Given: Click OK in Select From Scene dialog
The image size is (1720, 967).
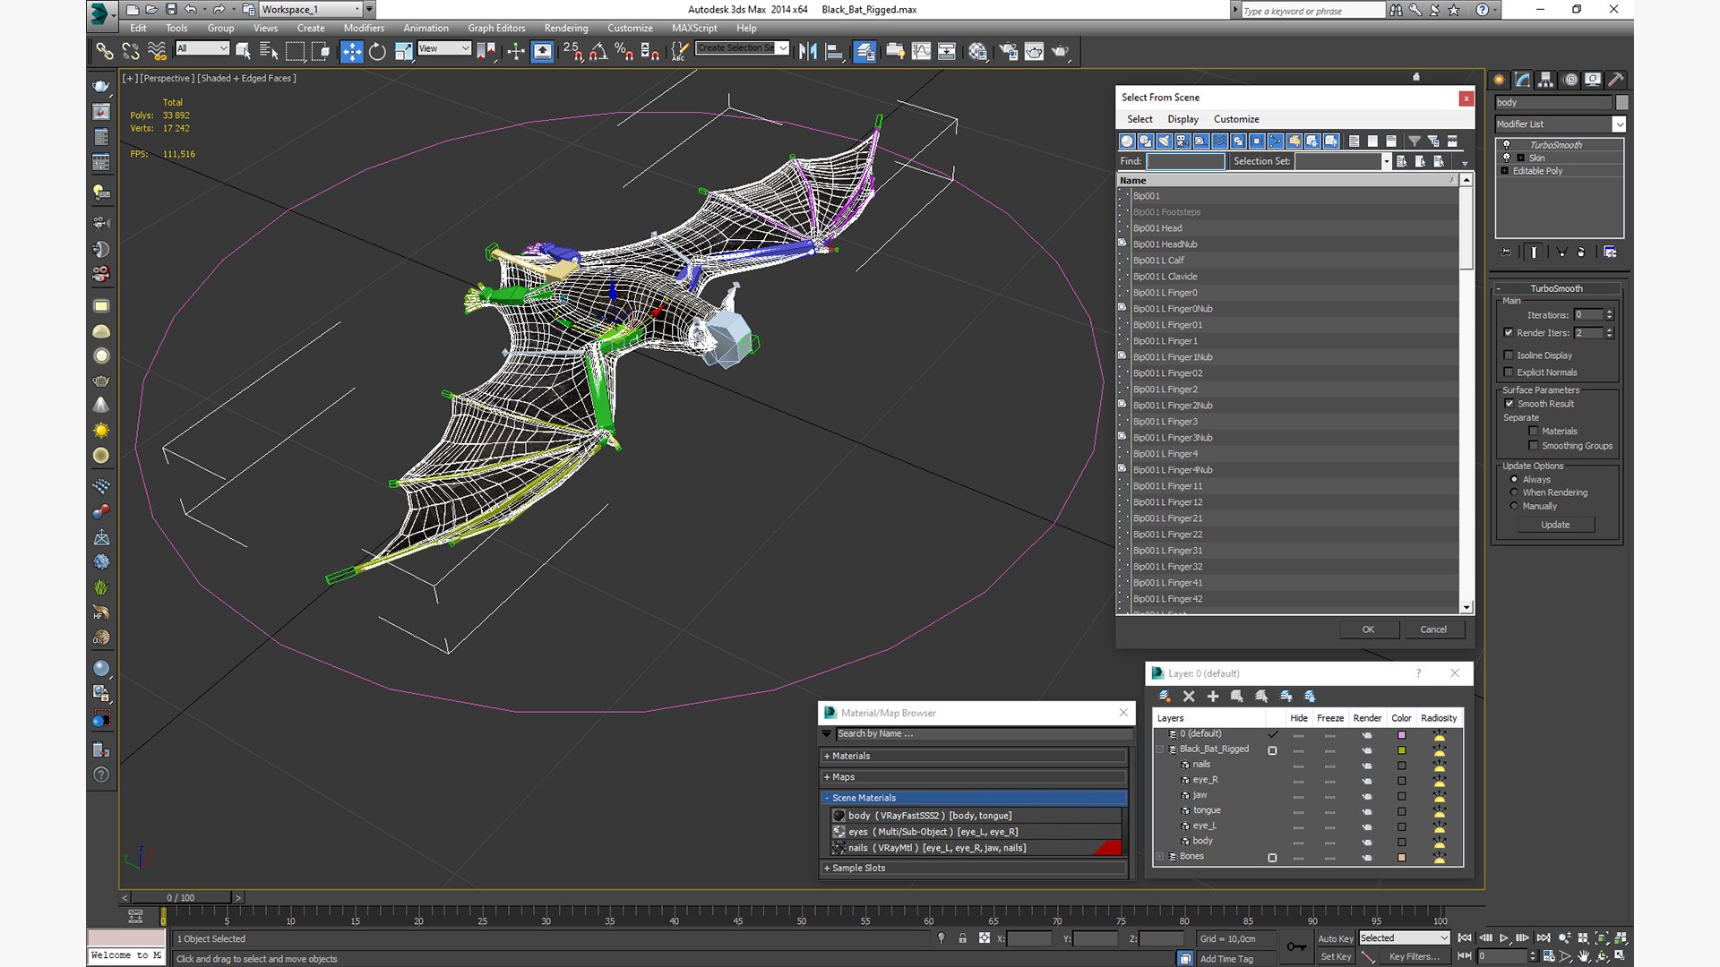Looking at the screenshot, I should tap(1367, 629).
